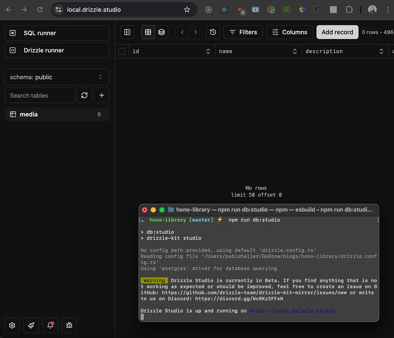Open the bug report icon
Viewport: 394px width, 338px height.
[x=69, y=325]
